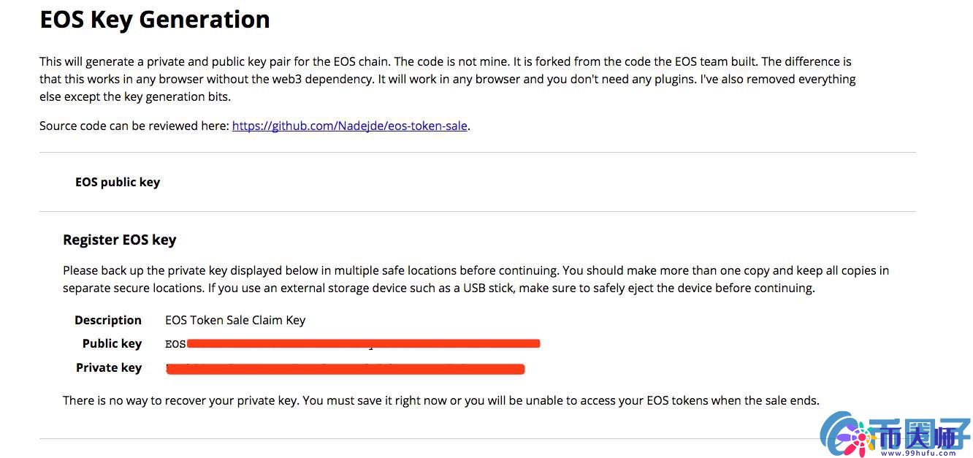Click the "no way to recover" warning sentence
This screenshot has height=458, width=973.
point(440,400)
